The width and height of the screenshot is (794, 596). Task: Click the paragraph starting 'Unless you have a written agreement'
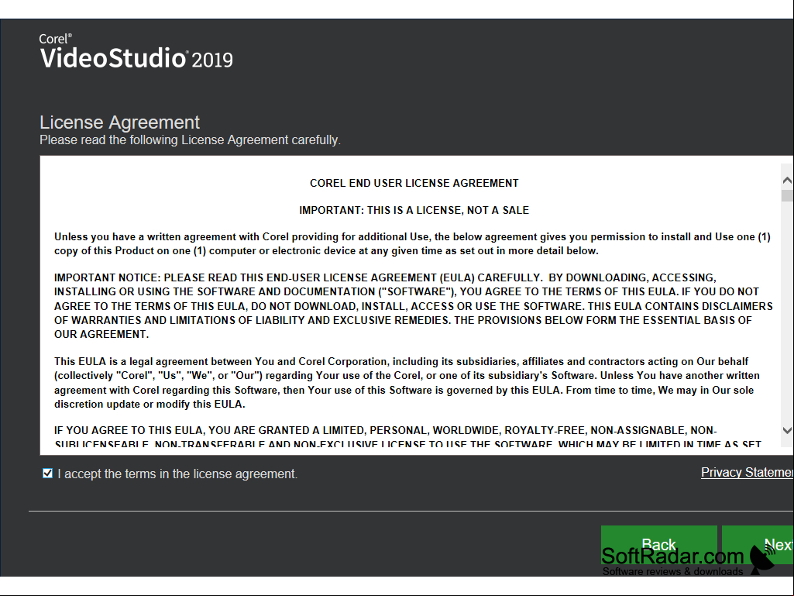(412, 244)
